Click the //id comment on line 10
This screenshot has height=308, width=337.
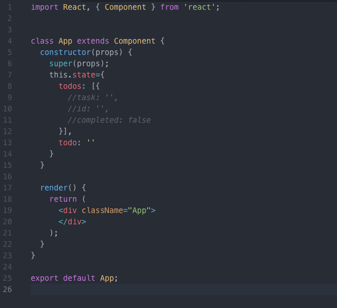[88, 109]
